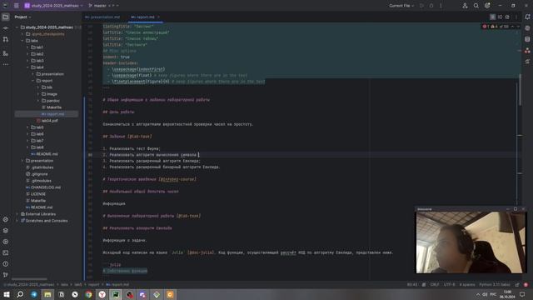
Task: Click CRLF line separator in status bar
Action: 435,284
